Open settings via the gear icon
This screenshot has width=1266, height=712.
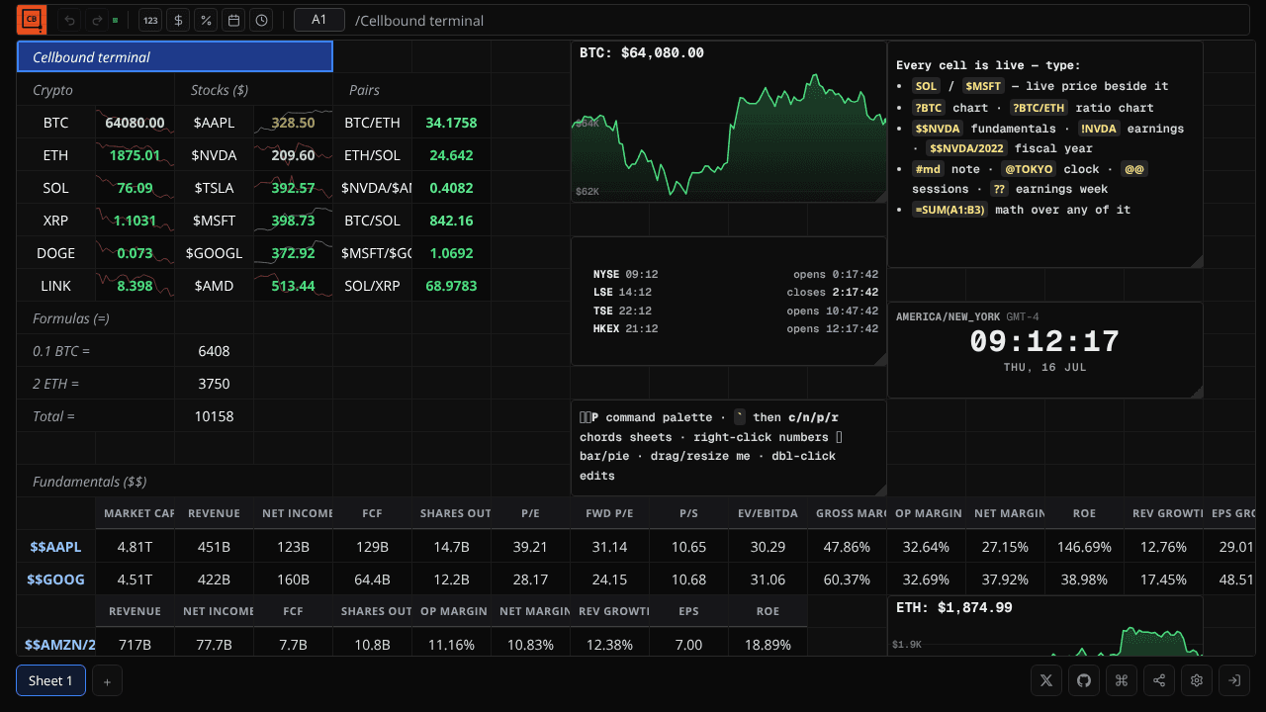[1197, 680]
